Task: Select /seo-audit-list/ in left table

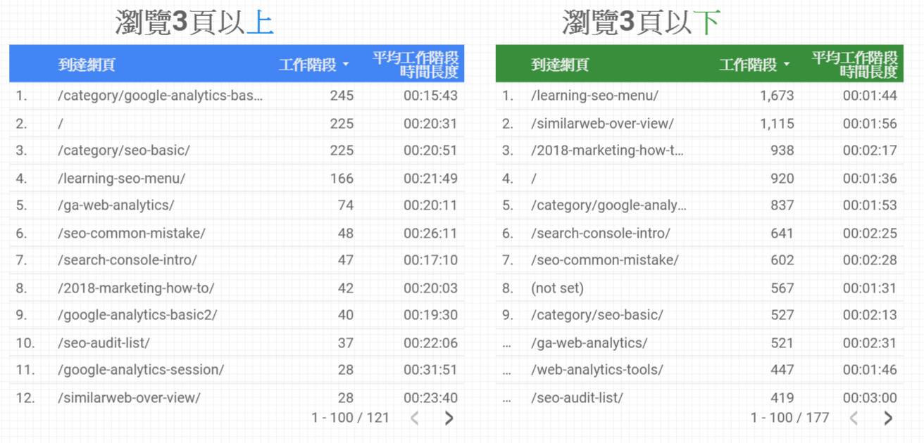Action: tap(104, 343)
